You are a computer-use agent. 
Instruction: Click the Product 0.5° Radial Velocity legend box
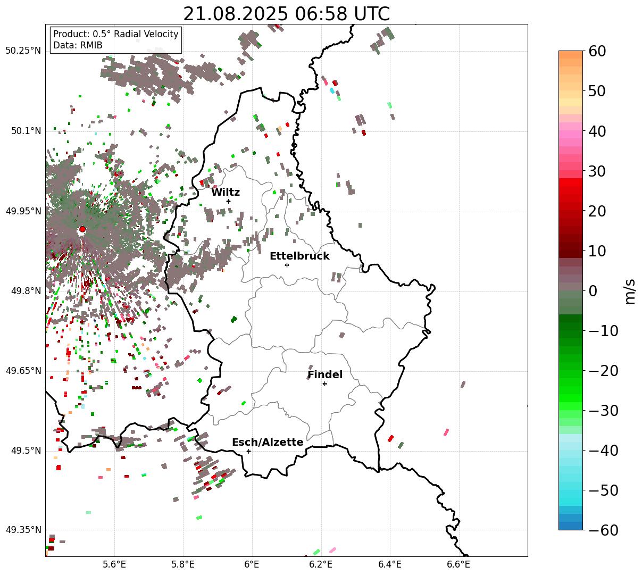(116, 40)
